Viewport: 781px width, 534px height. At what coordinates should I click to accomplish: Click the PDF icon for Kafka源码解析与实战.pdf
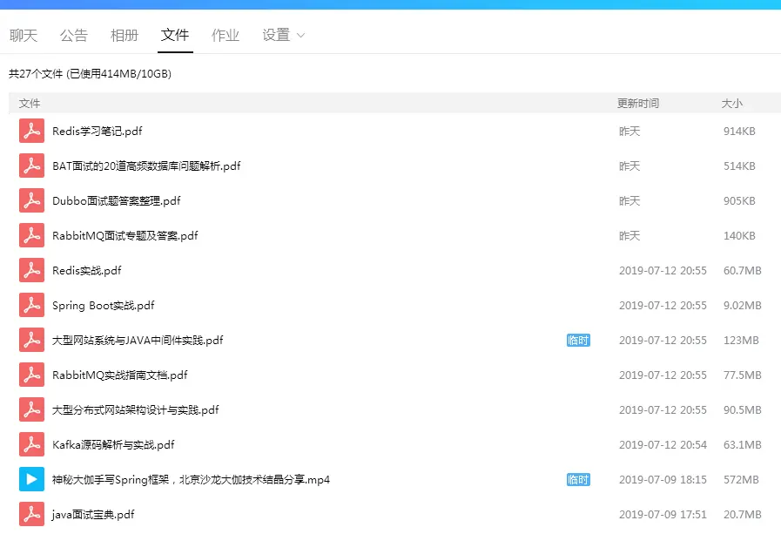(31, 444)
